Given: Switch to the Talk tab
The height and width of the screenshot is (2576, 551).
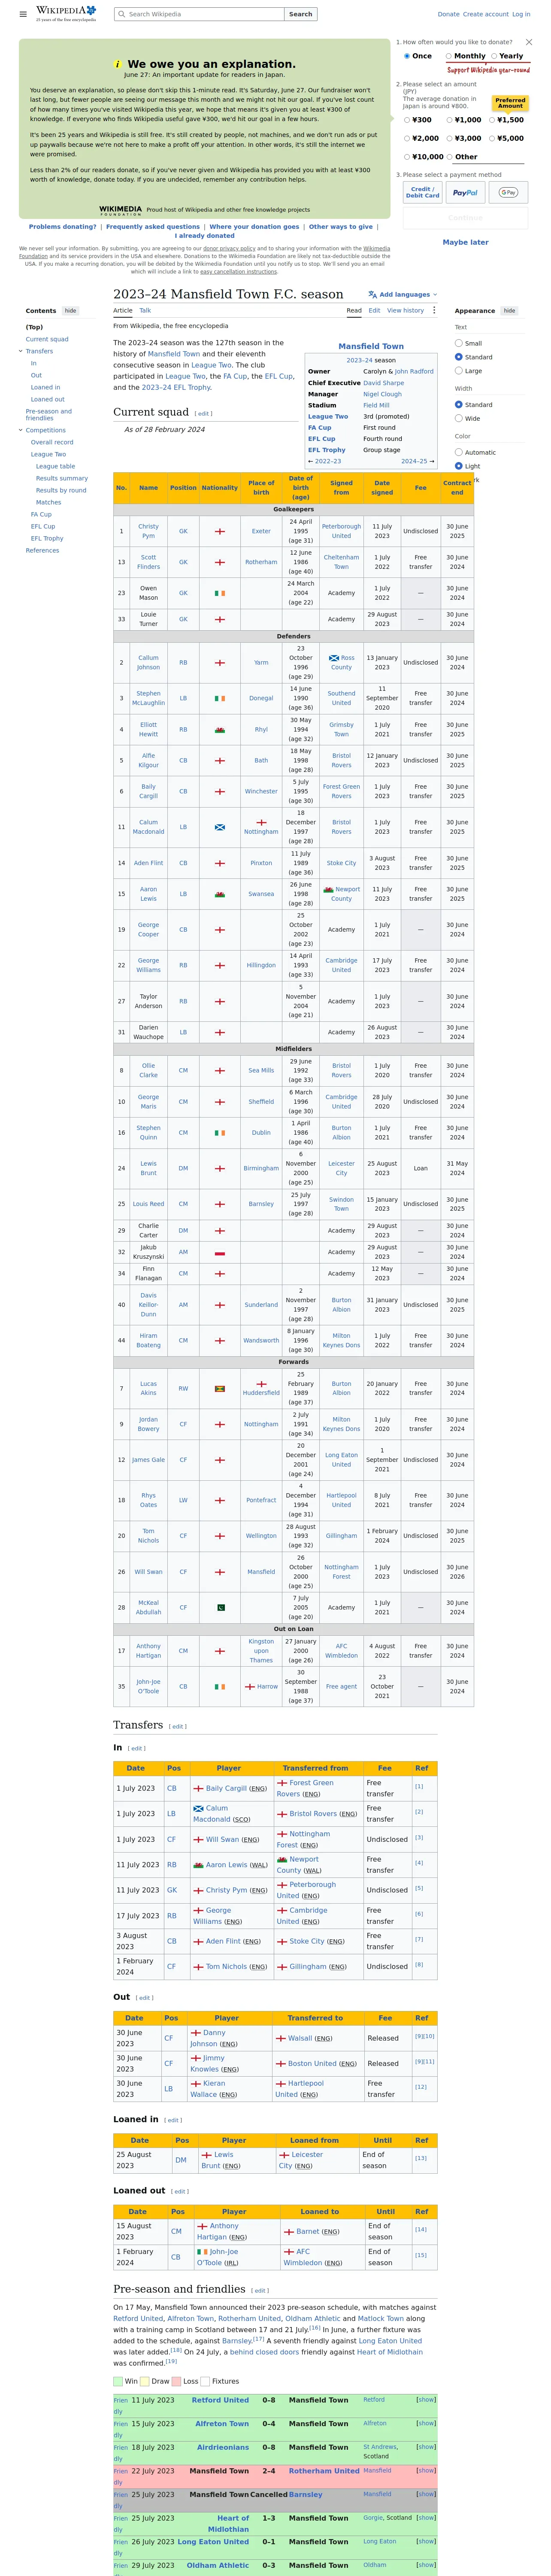Looking at the screenshot, I should [145, 310].
